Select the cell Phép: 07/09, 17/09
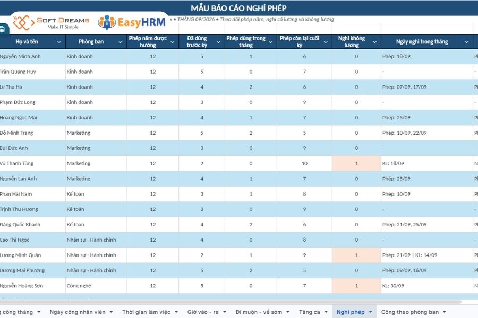 [x=427, y=87]
